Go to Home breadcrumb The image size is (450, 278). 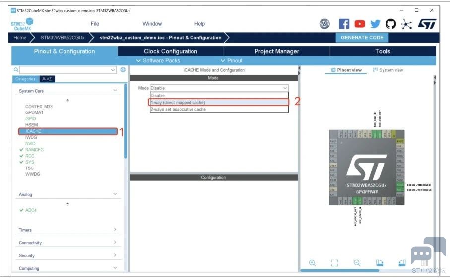coord(20,38)
